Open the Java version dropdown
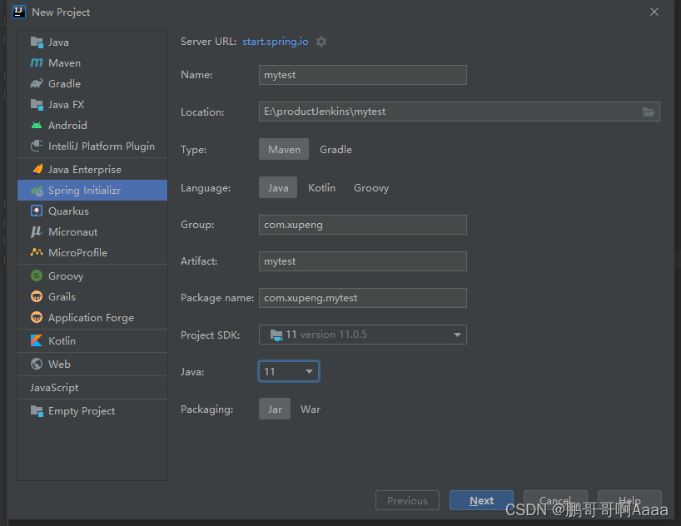Image resolution: width=681 pixels, height=526 pixels. click(289, 371)
